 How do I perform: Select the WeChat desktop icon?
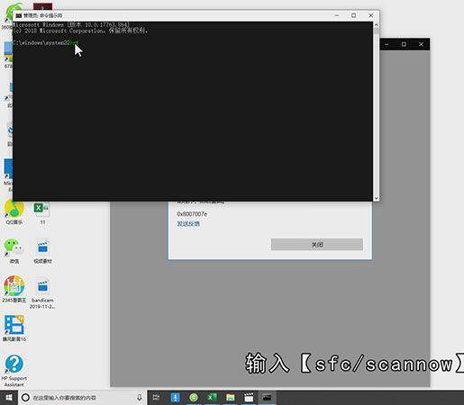(x=14, y=251)
